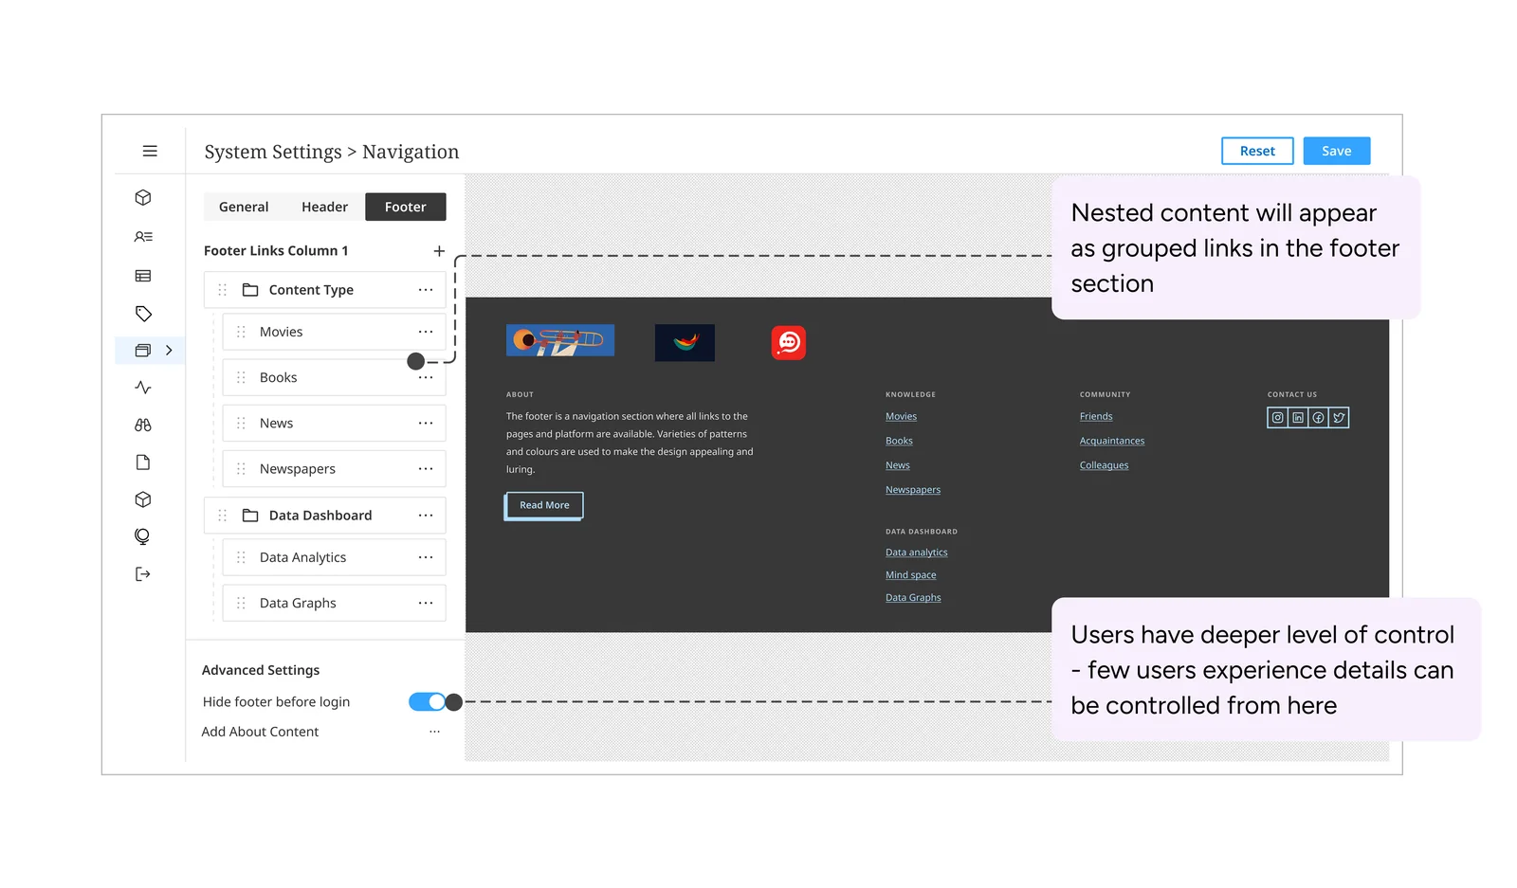The height and width of the screenshot is (888, 1517).
Task: Expand the sidebar chevron next to navigation icon
Action: (169, 351)
